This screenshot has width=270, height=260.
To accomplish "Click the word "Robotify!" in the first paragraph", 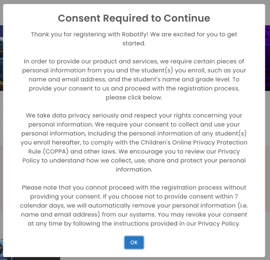I will (135, 34).
